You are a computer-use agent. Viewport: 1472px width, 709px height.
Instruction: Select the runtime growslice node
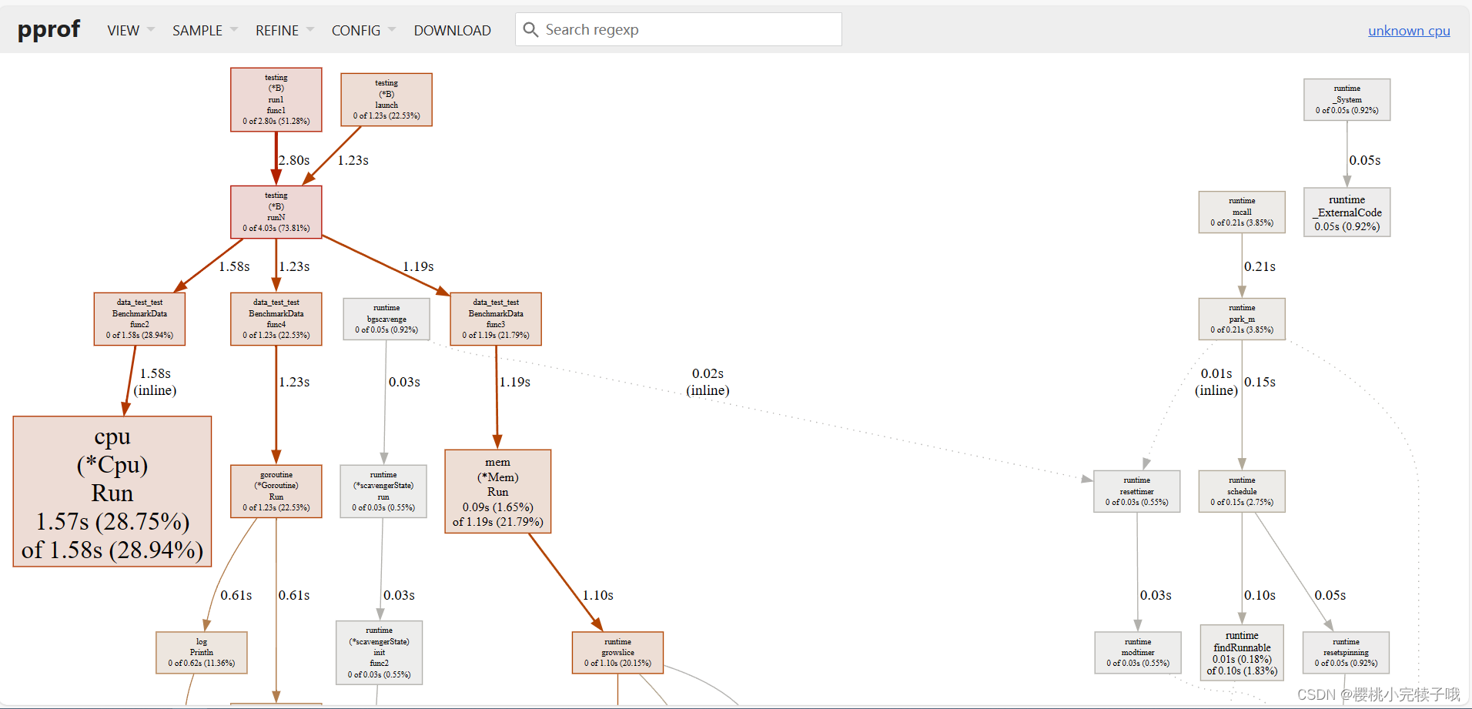(x=617, y=653)
